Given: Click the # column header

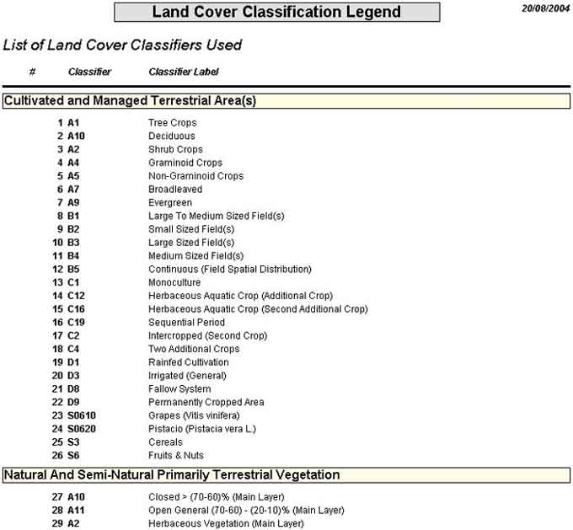Looking at the screenshot, I should pyautogui.click(x=32, y=72).
